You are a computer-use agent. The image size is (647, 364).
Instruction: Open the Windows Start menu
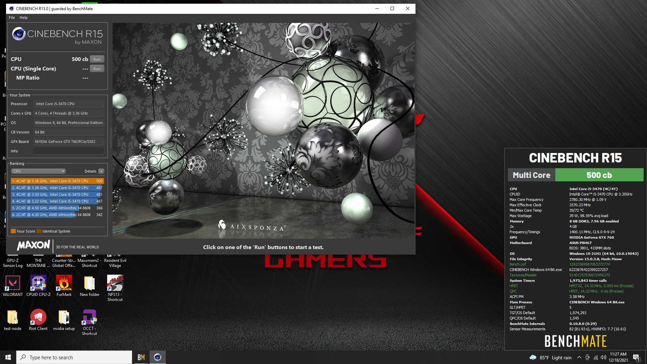[8, 357]
